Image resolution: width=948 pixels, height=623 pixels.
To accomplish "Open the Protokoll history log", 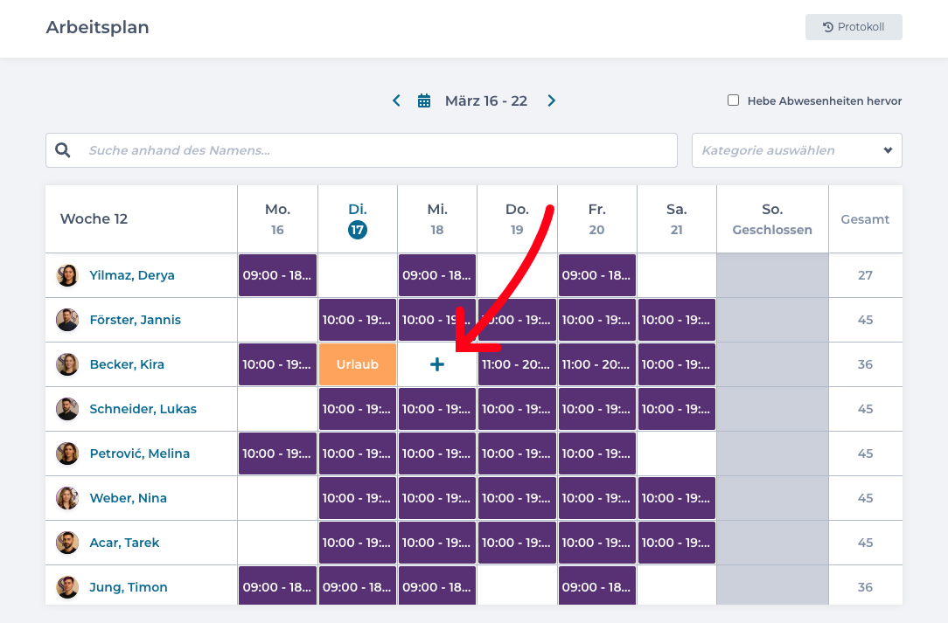I will coord(854,27).
